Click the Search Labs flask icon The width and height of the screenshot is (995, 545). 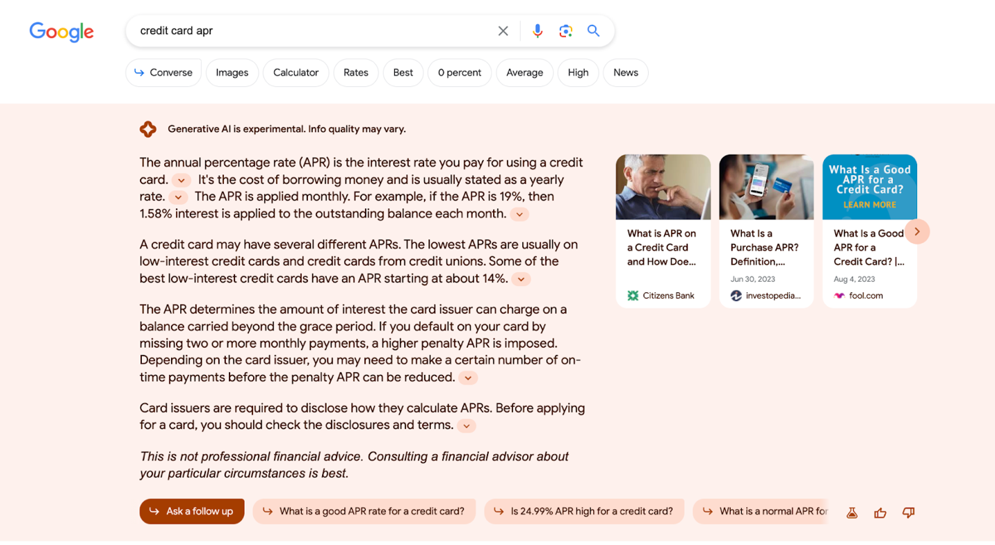[852, 512]
